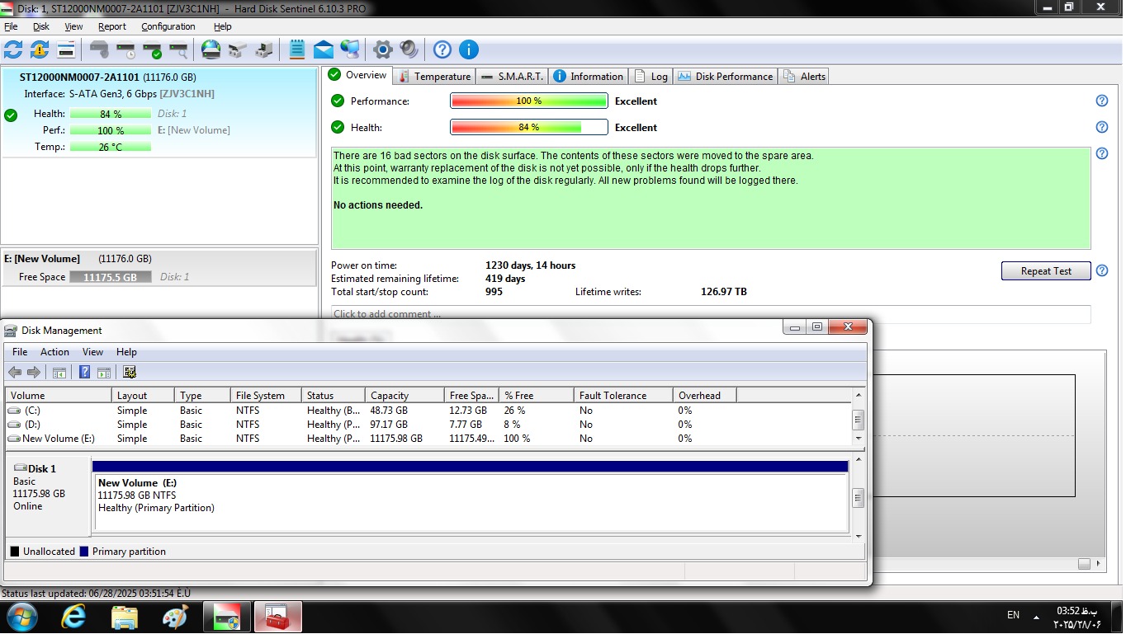Click the globe with monitor toolbar icon
The image size is (1126, 634).
[350, 49]
